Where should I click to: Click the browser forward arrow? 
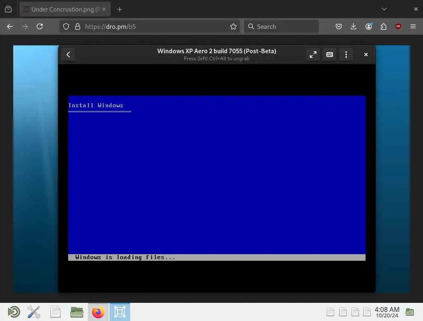25,26
